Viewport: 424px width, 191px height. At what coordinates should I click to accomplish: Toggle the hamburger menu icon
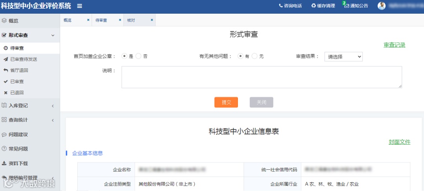point(79,6)
